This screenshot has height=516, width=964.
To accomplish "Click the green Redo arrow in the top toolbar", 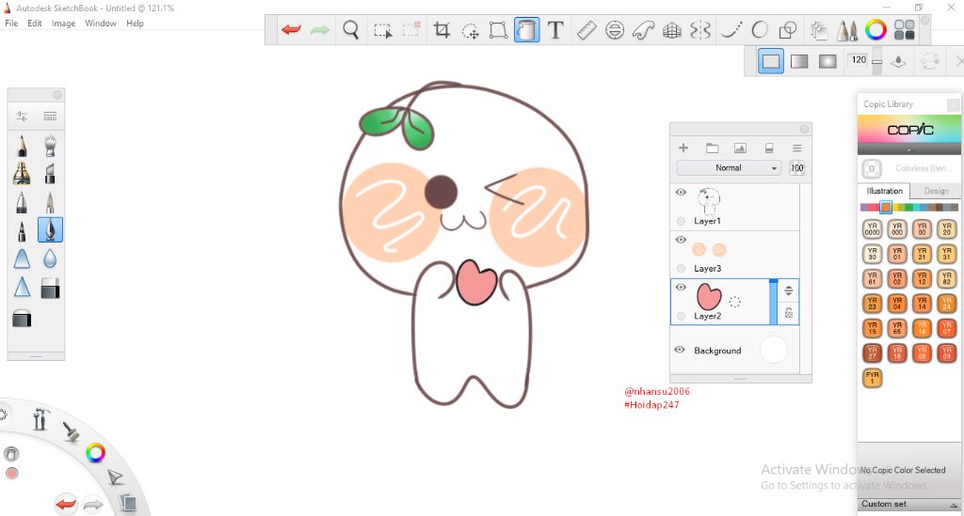I will [x=320, y=29].
